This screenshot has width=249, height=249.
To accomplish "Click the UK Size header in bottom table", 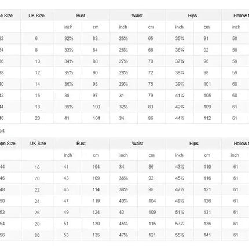I will tap(38, 144).
